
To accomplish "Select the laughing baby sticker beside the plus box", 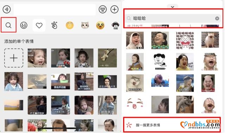I will pos(37,58).
